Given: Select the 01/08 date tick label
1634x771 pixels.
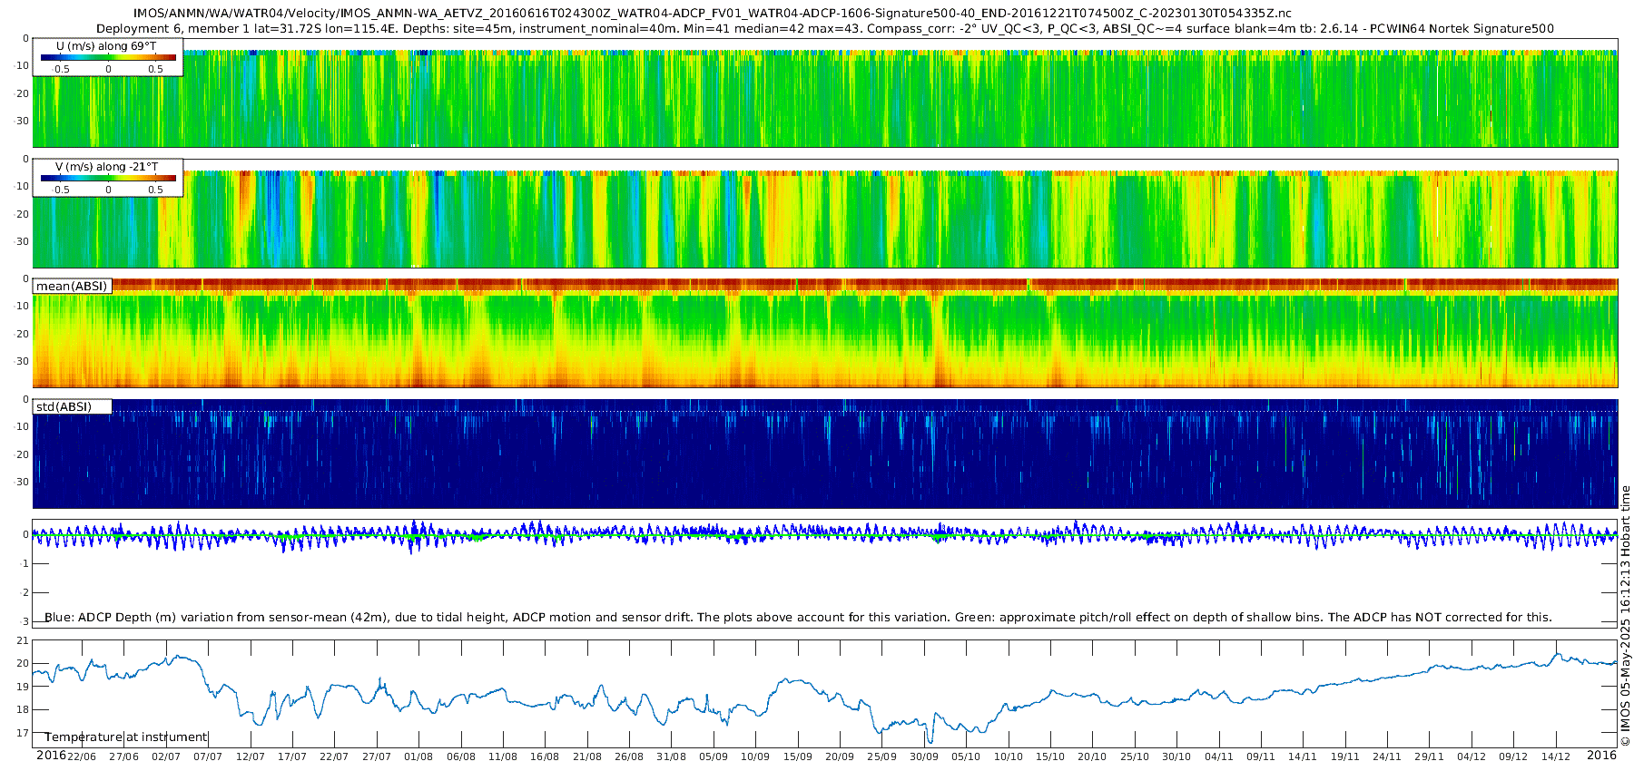Looking at the screenshot, I should point(418,757).
